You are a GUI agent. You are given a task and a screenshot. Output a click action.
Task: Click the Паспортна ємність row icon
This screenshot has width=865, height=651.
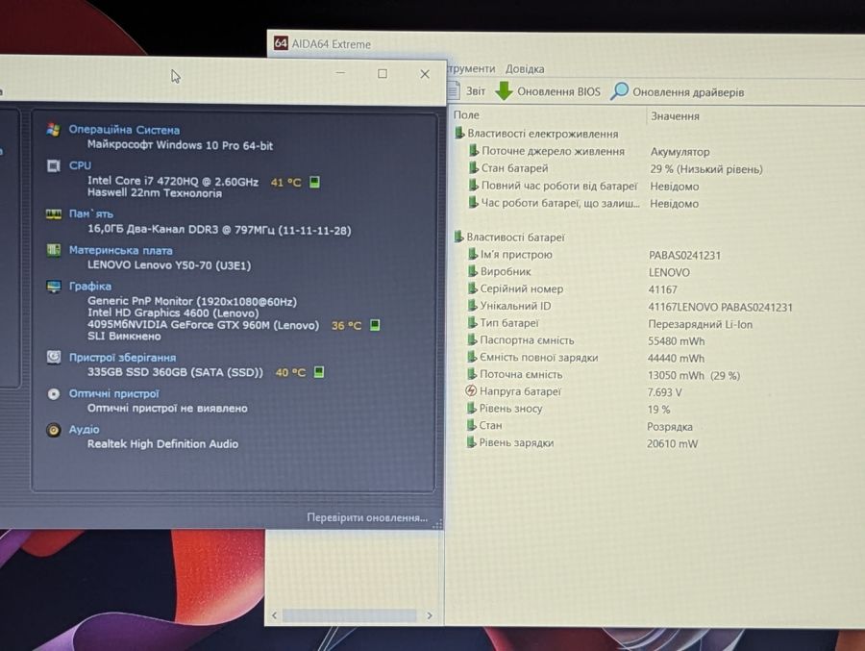pos(472,339)
